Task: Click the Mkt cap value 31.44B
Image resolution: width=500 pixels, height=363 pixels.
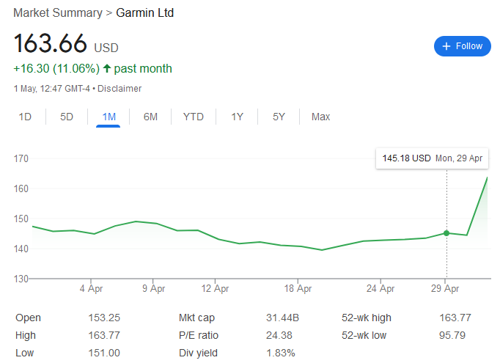Action: pyautogui.click(x=282, y=318)
